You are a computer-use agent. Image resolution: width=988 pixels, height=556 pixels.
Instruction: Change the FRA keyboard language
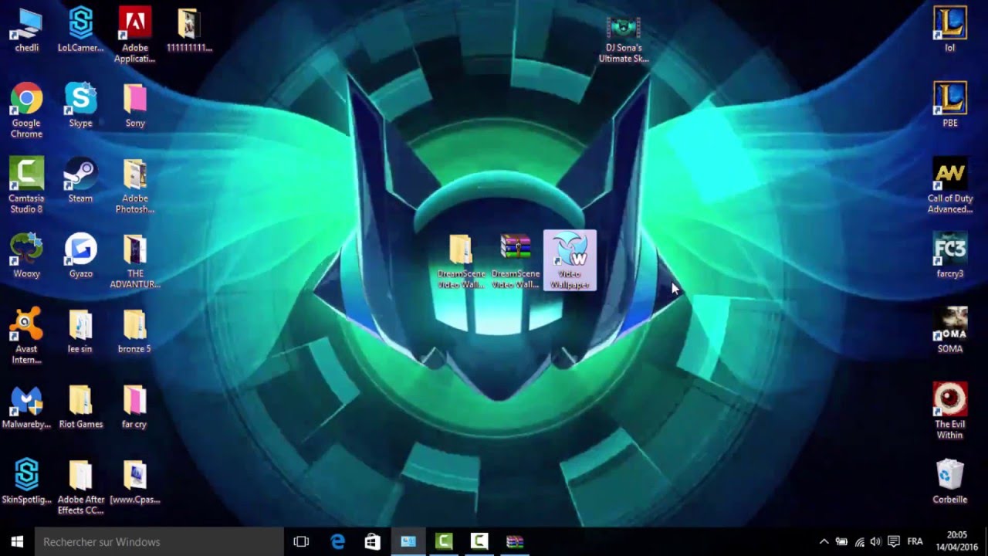click(x=915, y=542)
